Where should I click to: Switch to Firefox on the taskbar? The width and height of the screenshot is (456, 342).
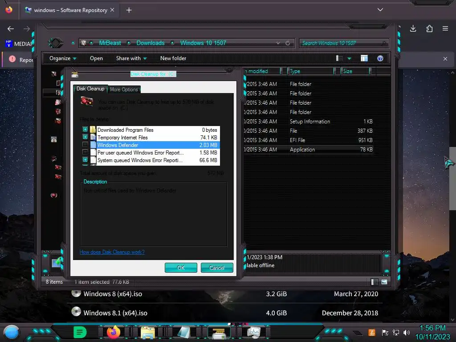point(114,332)
